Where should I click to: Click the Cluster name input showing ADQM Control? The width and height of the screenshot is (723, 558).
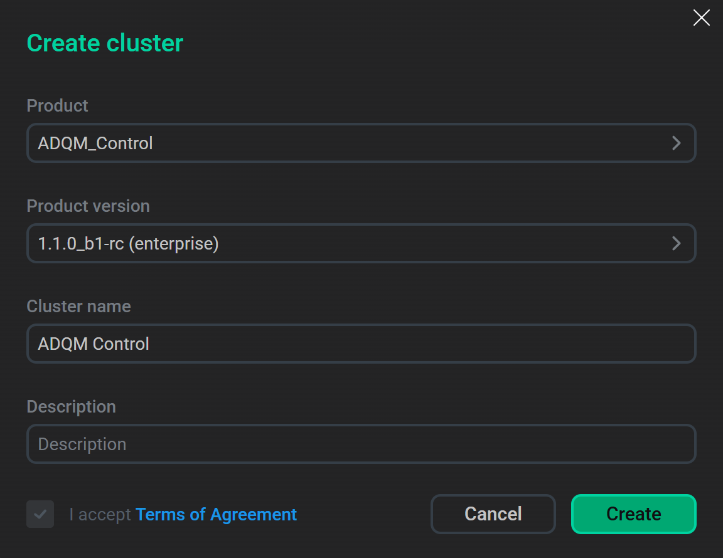(361, 344)
